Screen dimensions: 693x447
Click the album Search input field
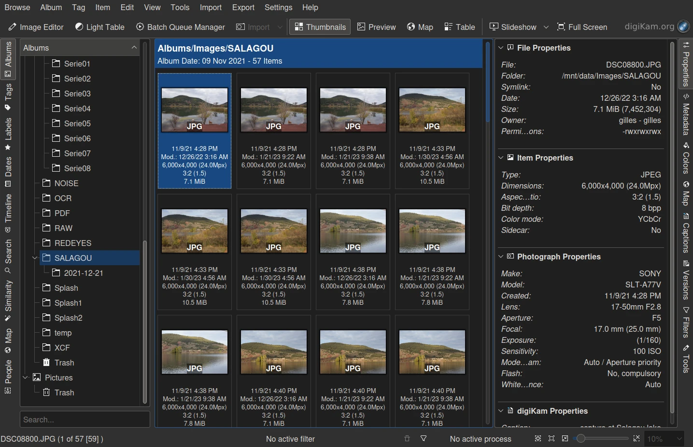(85, 420)
